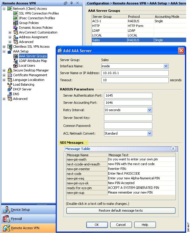Screen dimensions: 190x233
Task: Click the Server Name or IP Address field
Action: (135, 73)
